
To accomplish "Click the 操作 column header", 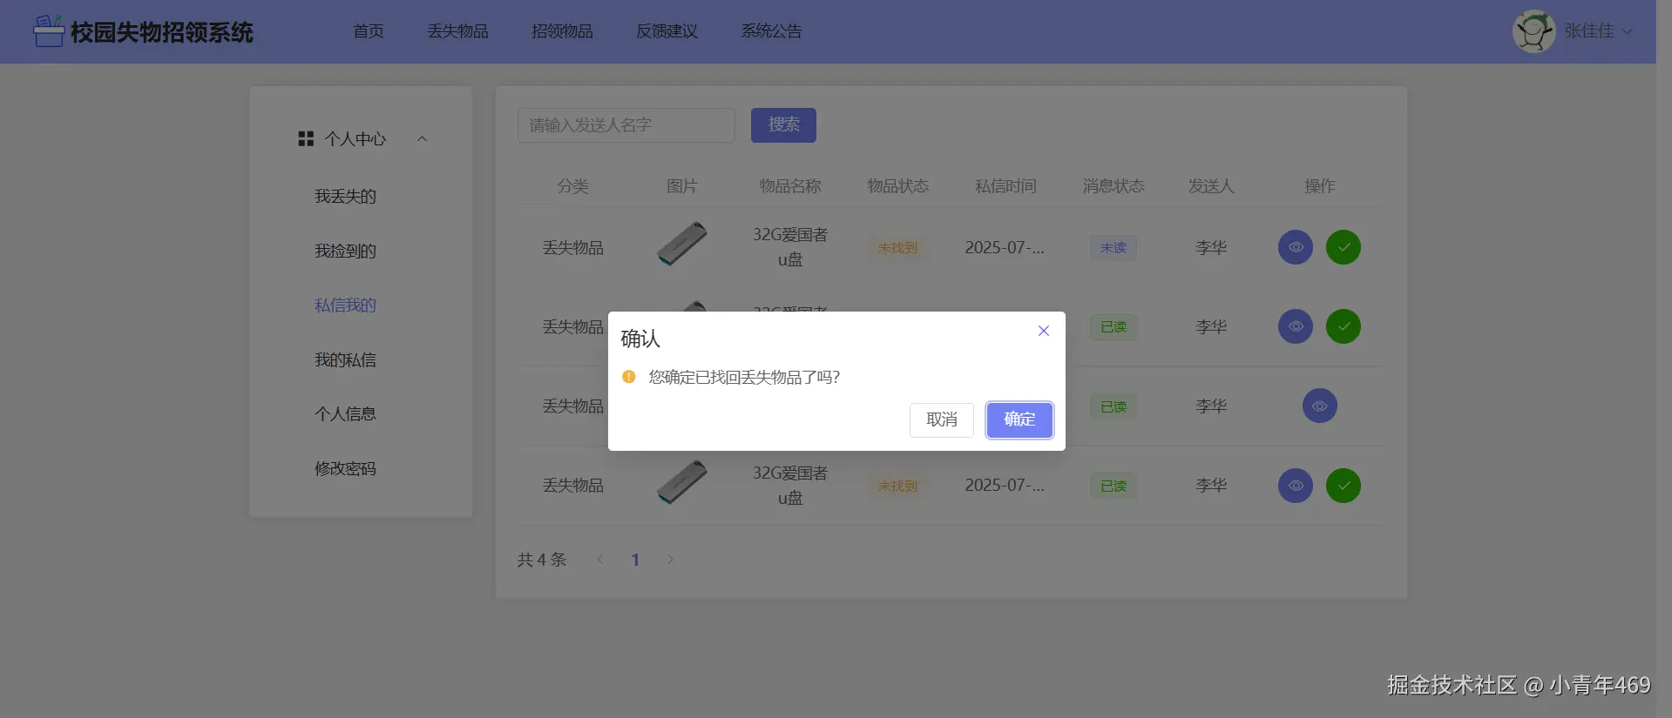I will (x=1319, y=186).
